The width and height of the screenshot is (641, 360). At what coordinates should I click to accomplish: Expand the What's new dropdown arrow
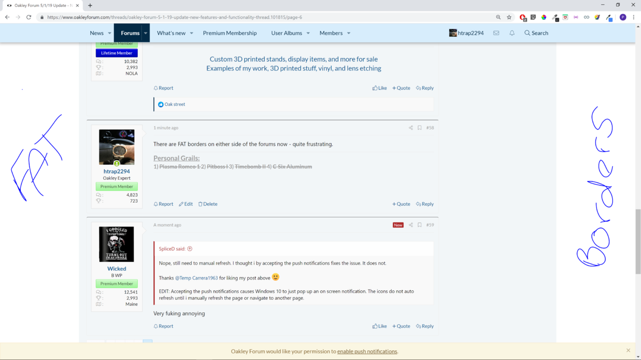tap(191, 33)
